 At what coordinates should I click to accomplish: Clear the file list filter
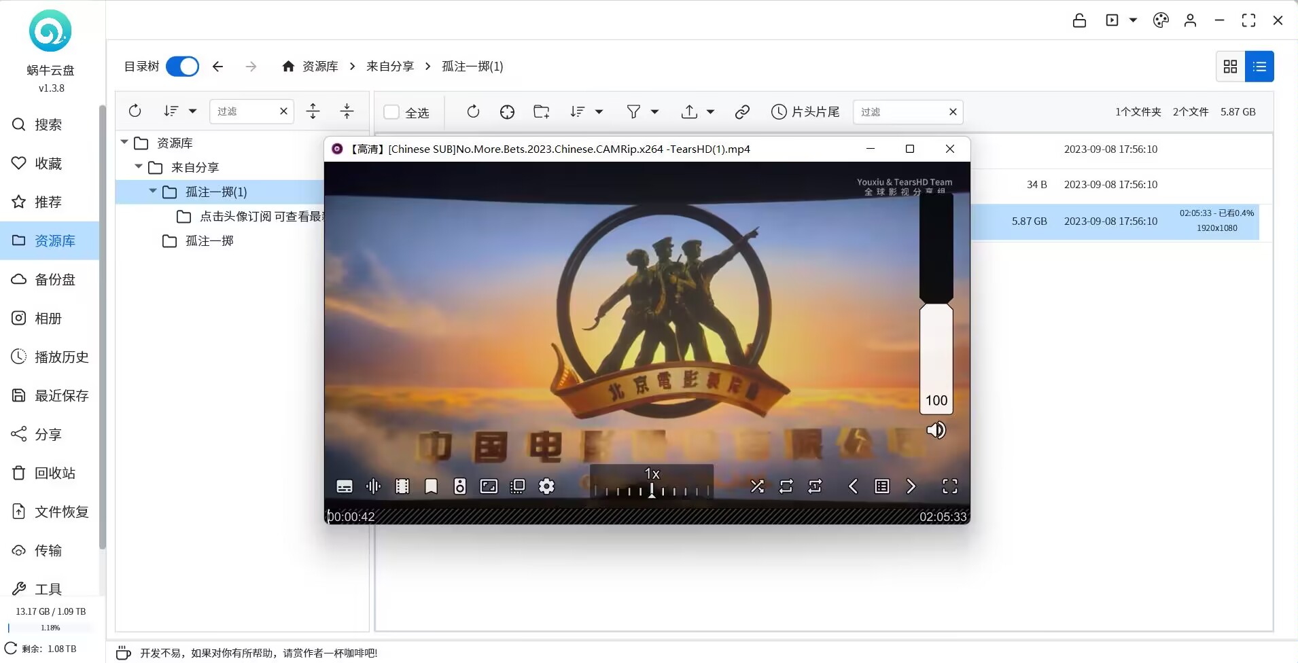[953, 112]
